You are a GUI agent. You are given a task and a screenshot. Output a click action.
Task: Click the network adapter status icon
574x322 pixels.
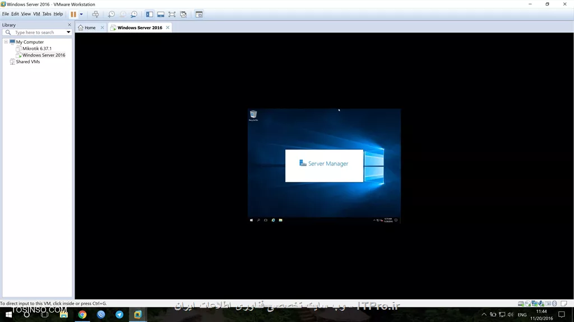pos(534,304)
